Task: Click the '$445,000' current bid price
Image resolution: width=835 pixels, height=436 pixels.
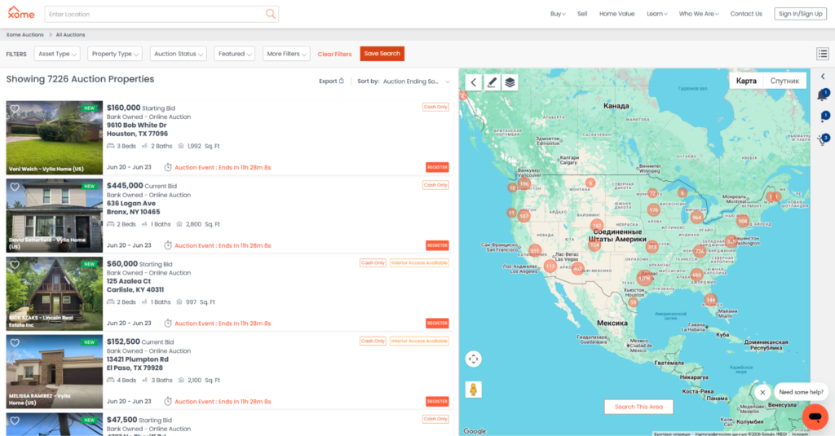Action: [x=125, y=186]
